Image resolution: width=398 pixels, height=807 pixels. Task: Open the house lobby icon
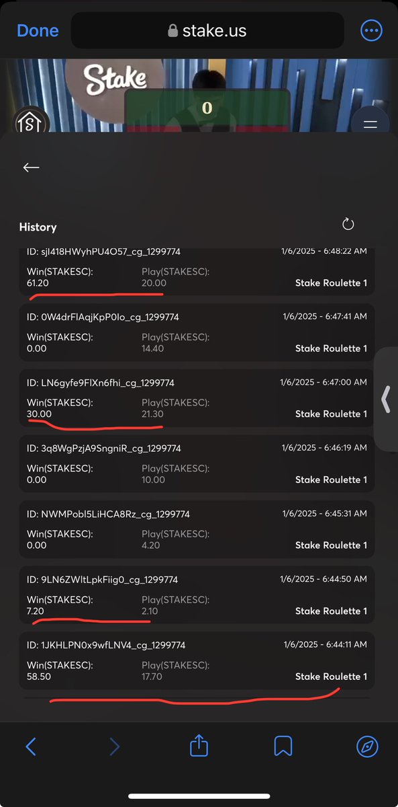click(x=29, y=123)
